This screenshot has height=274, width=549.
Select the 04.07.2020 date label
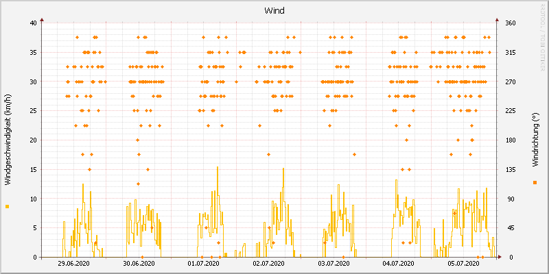click(399, 263)
